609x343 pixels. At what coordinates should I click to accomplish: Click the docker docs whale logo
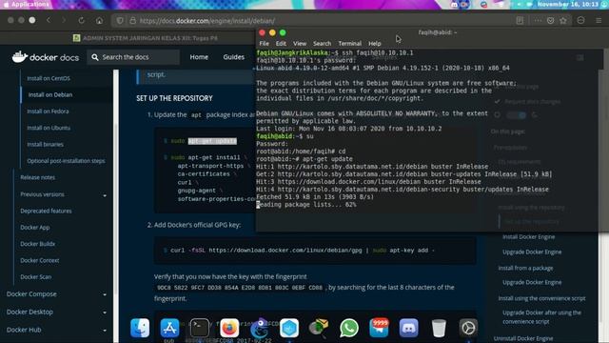click(x=46, y=57)
